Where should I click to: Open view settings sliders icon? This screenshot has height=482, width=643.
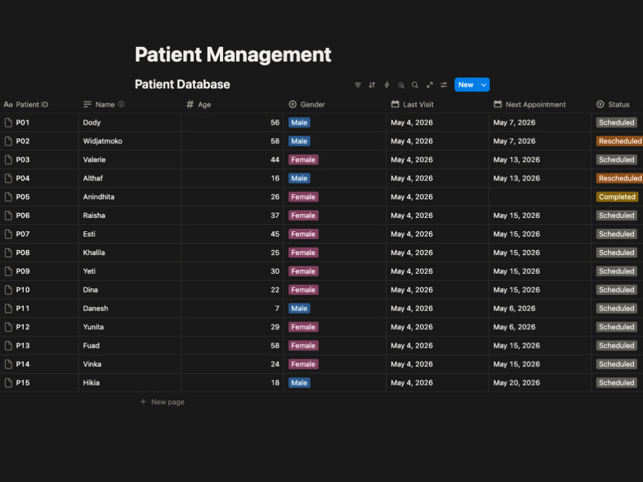[x=444, y=85]
